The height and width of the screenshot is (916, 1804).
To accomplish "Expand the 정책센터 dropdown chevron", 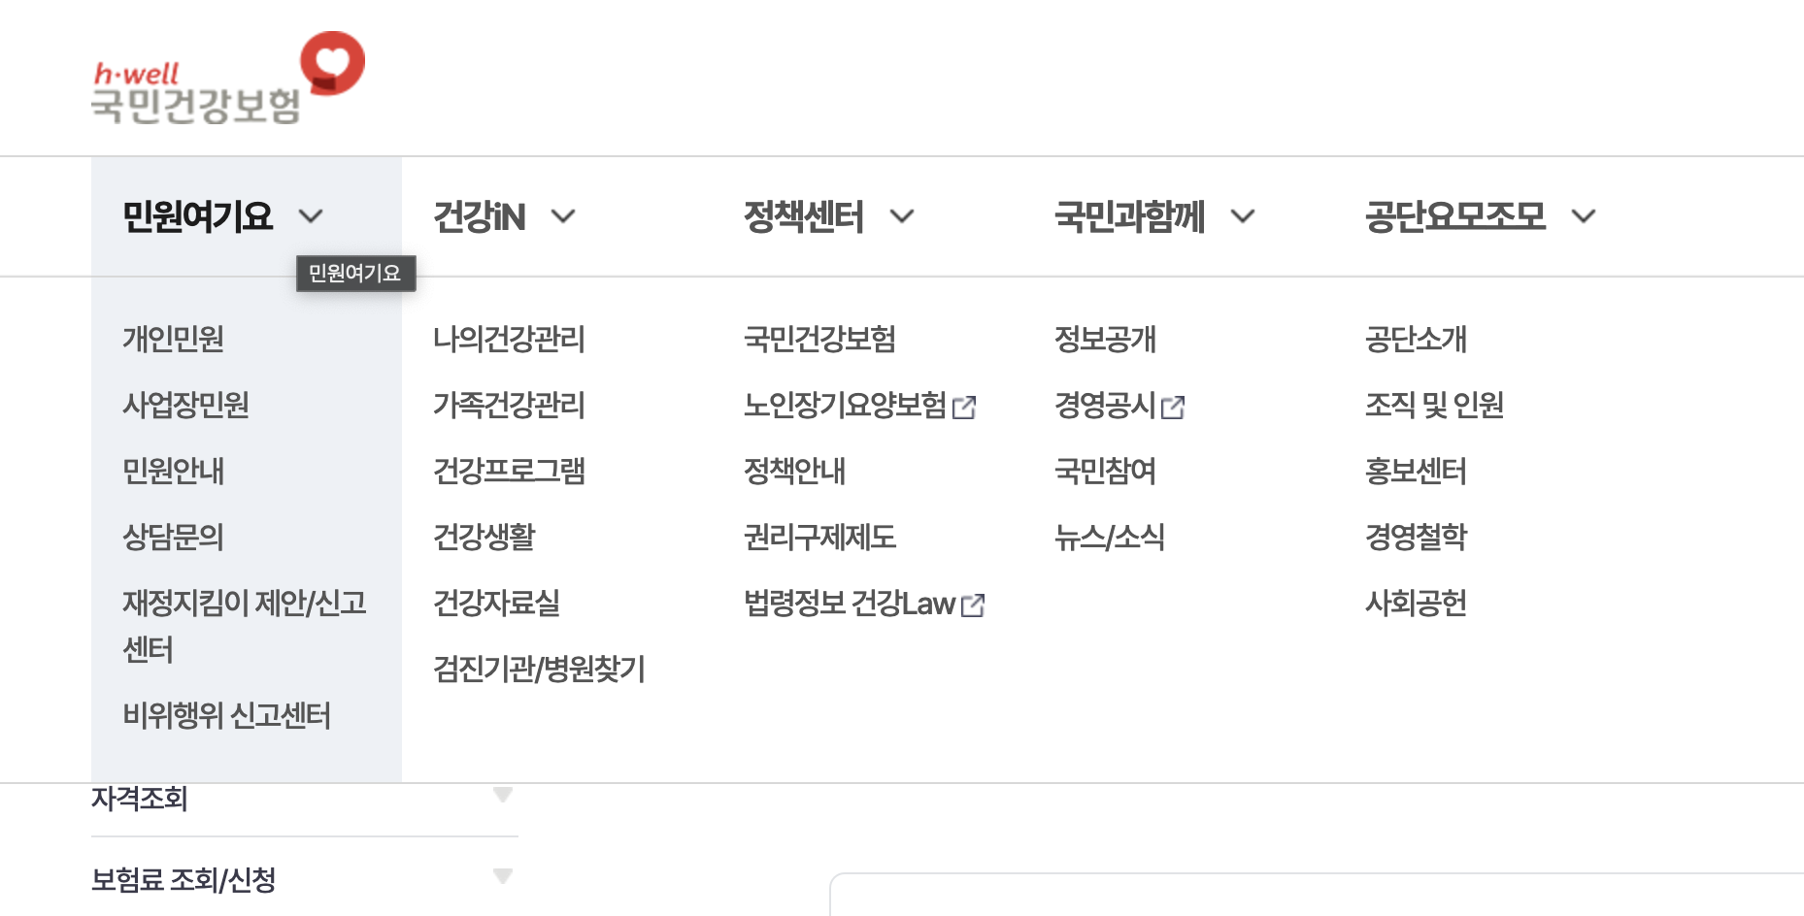I will (x=903, y=217).
